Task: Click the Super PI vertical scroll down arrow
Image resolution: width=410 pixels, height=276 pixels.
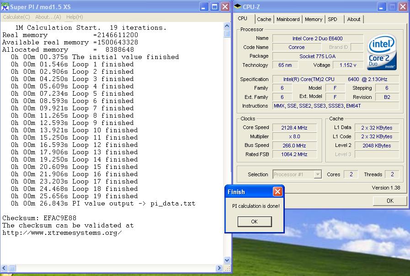Action: point(227,260)
